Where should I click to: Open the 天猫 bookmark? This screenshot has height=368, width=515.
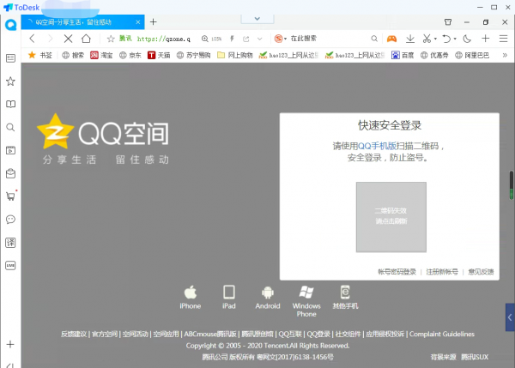[x=159, y=55]
